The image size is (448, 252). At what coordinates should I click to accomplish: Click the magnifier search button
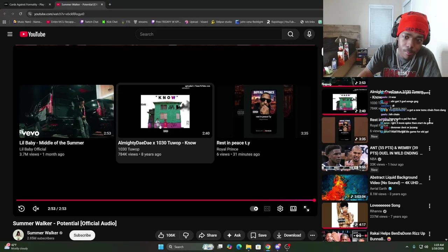pyautogui.click(x=290, y=34)
